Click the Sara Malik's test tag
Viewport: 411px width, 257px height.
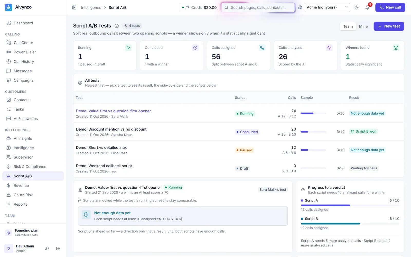[x=273, y=190]
